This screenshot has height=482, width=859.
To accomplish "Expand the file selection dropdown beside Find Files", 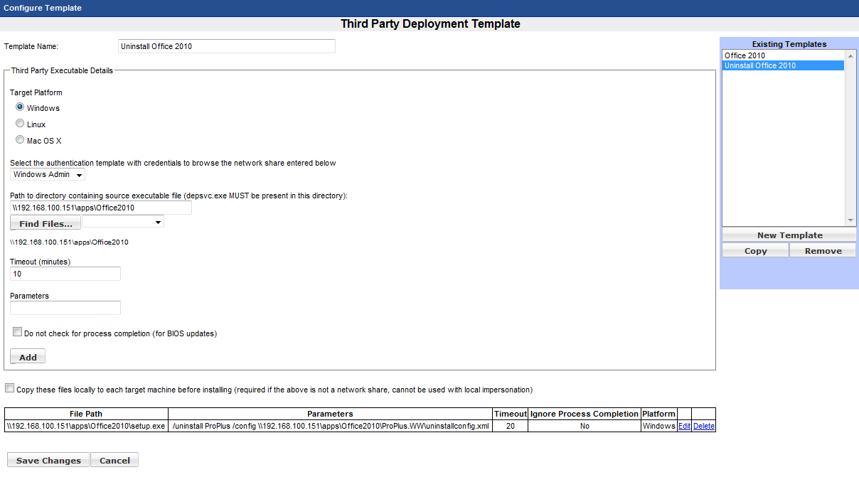I will 123,222.
